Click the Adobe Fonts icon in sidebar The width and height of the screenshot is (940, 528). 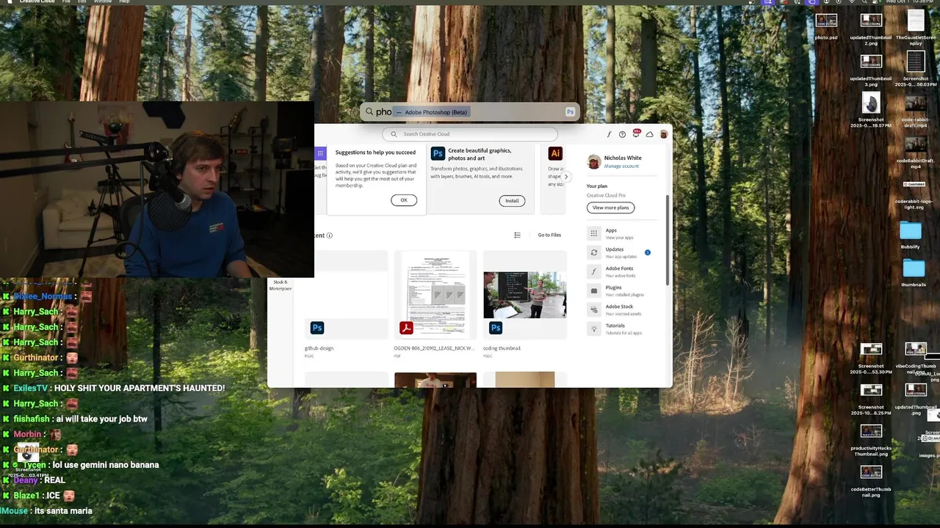click(594, 271)
